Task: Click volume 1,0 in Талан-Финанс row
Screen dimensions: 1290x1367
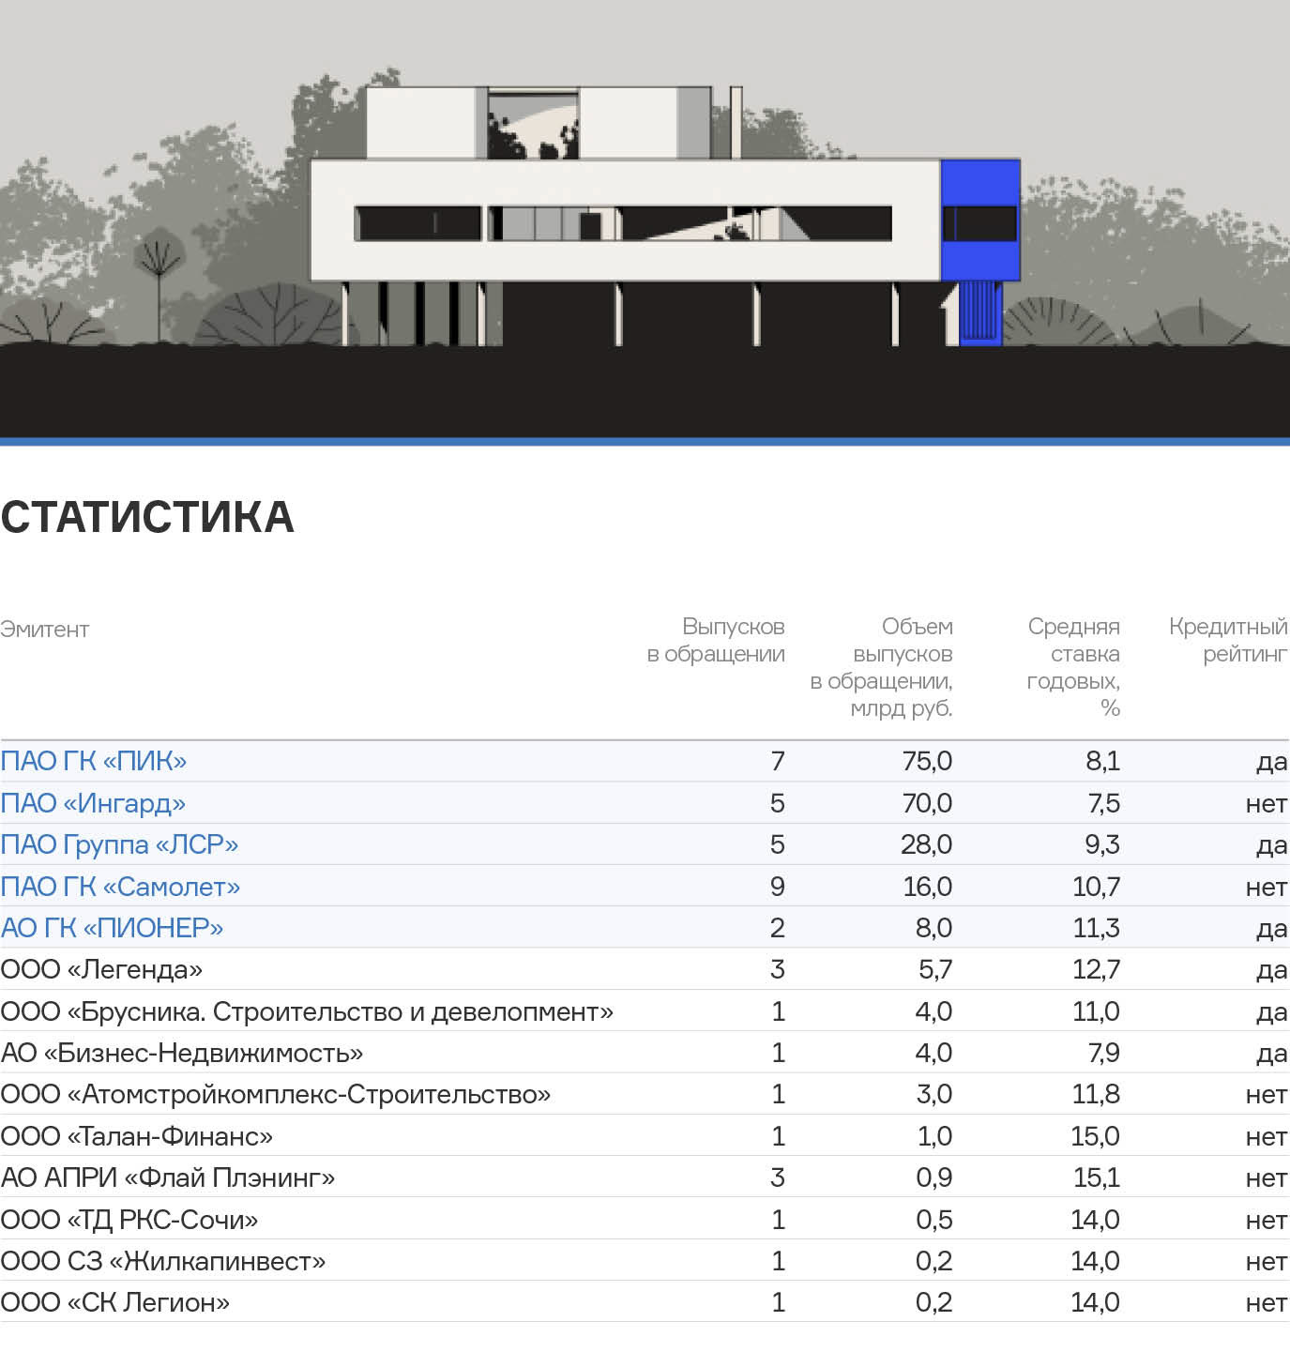Action: (x=935, y=1136)
